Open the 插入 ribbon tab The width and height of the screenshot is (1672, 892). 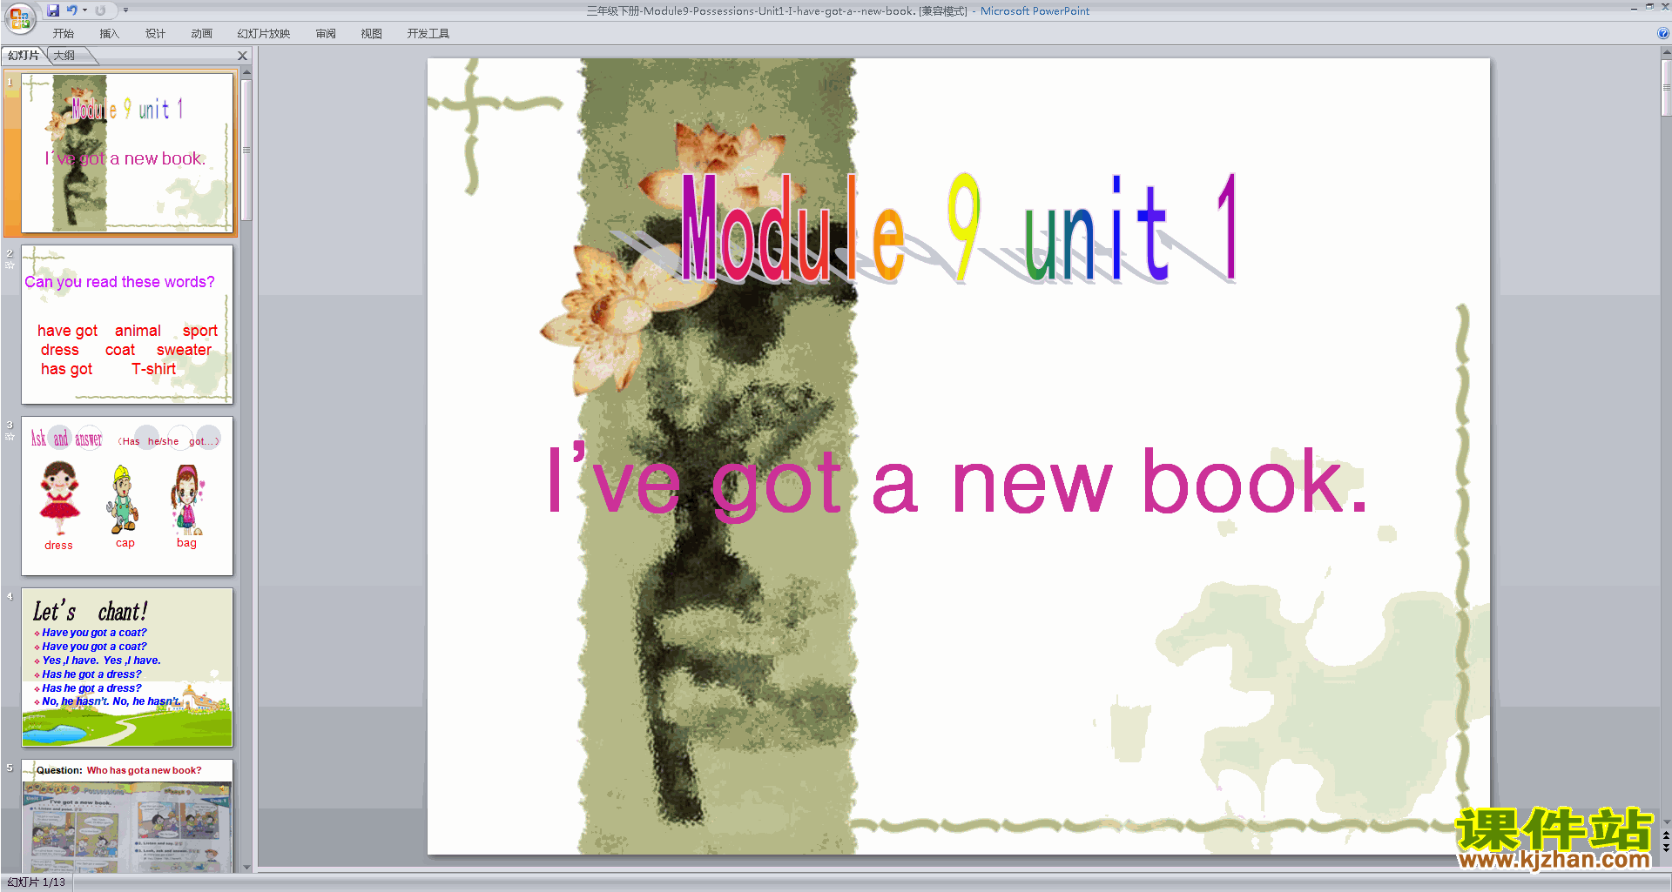109,34
